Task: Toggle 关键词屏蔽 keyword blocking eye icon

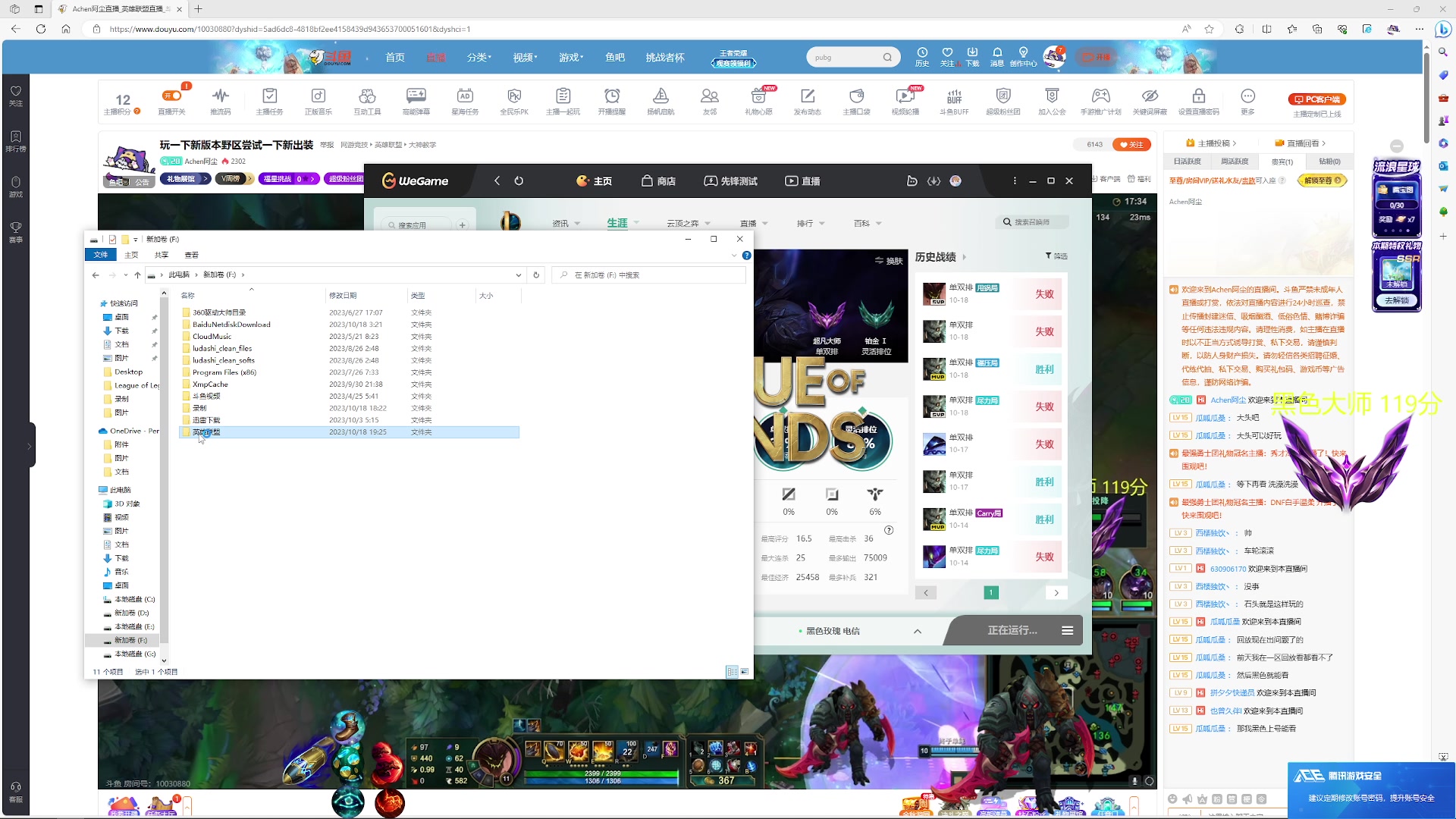Action: (1150, 96)
